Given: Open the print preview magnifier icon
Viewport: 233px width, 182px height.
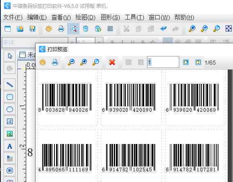Looking at the screenshot, I should (x=73, y=29).
